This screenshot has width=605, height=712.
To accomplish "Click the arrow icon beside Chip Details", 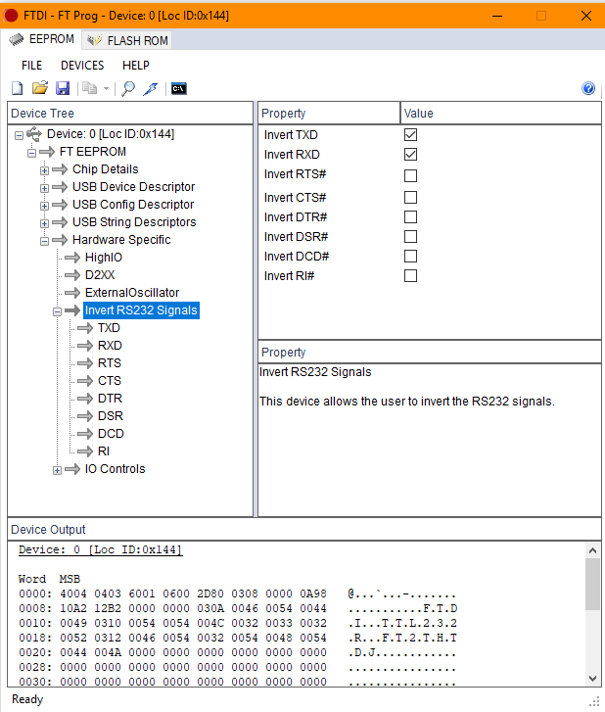I will 60,169.
